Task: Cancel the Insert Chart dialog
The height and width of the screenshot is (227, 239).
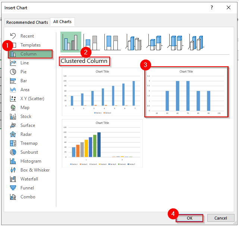Action: tap(220, 218)
